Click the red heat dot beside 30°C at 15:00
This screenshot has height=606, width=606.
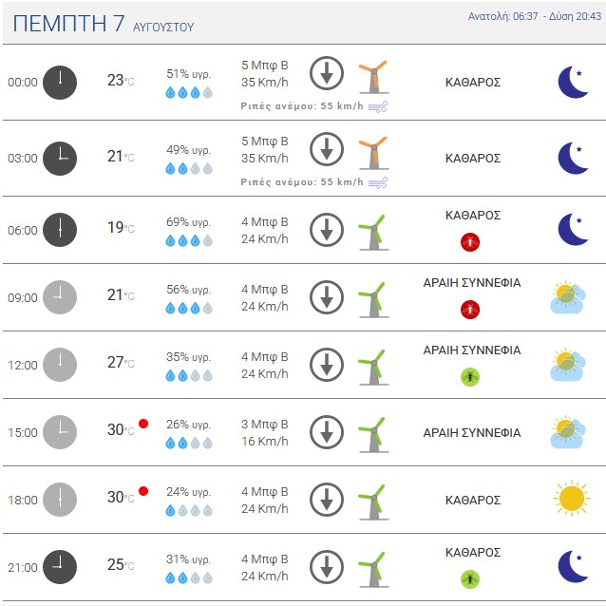pos(143,424)
